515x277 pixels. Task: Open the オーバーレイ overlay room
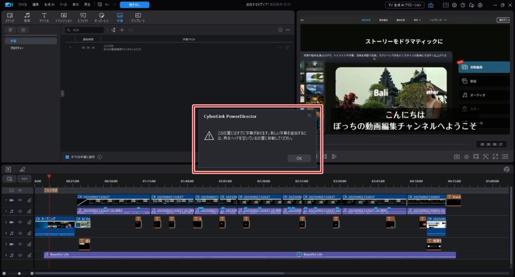coord(102,18)
